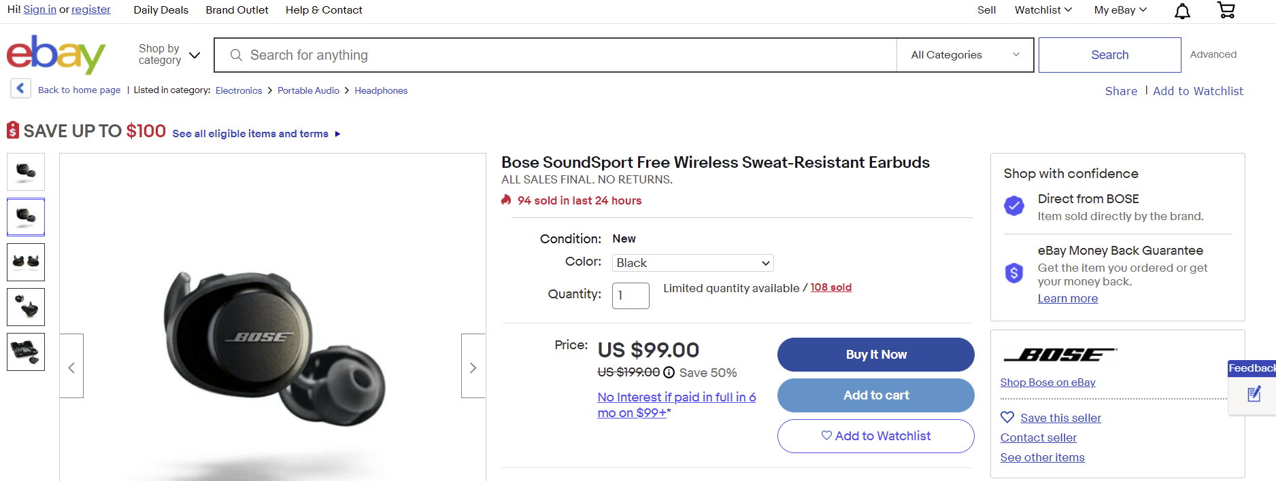Click the magnifier icon in search box

(236, 55)
